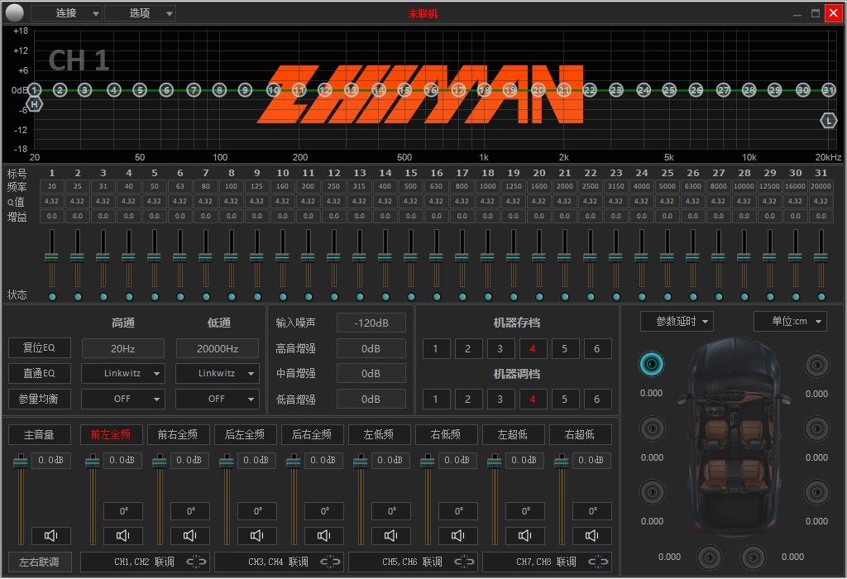The height and width of the screenshot is (579, 847).
Task: Click the 主音量 master volume fader handle
Action: tap(21, 462)
